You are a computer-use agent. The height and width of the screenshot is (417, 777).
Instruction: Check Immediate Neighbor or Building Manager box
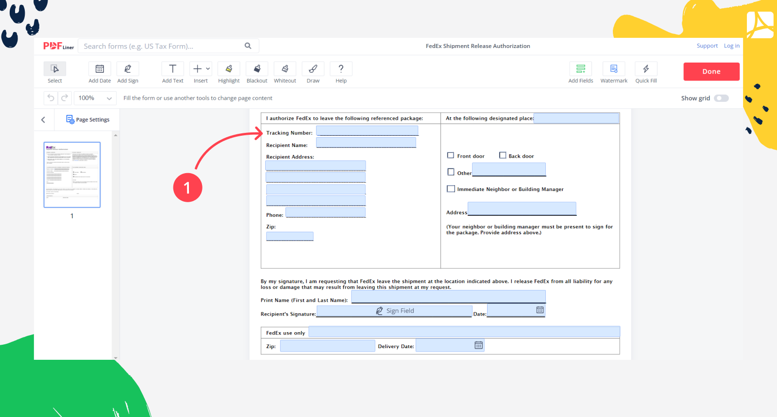[451, 189]
